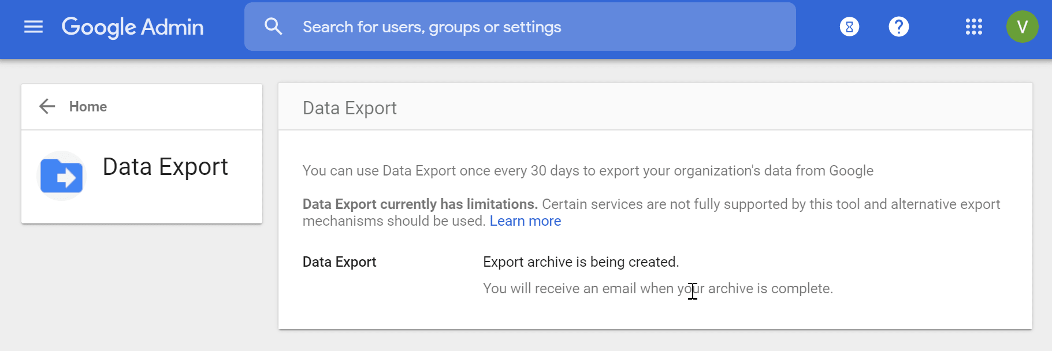The height and width of the screenshot is (351, 1052).
Task: Focus the users, groups or settings search field
Action: (x=520, y=27)
